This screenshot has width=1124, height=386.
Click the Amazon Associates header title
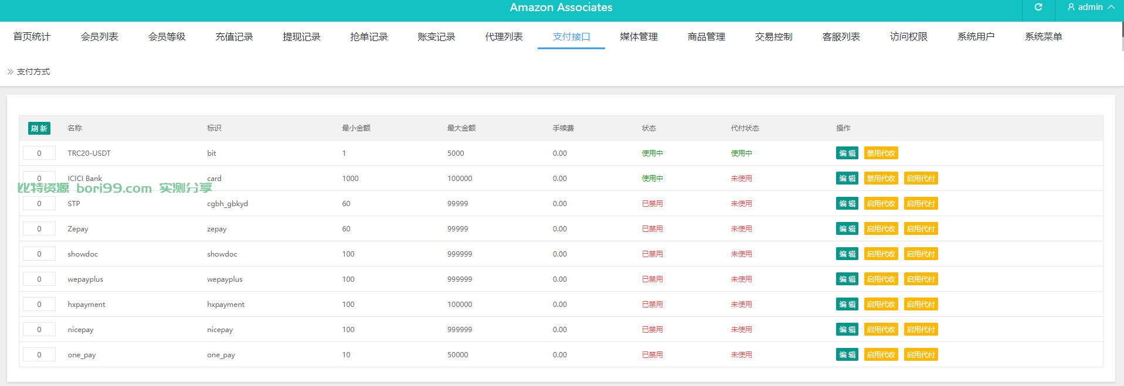coord(561,7)
